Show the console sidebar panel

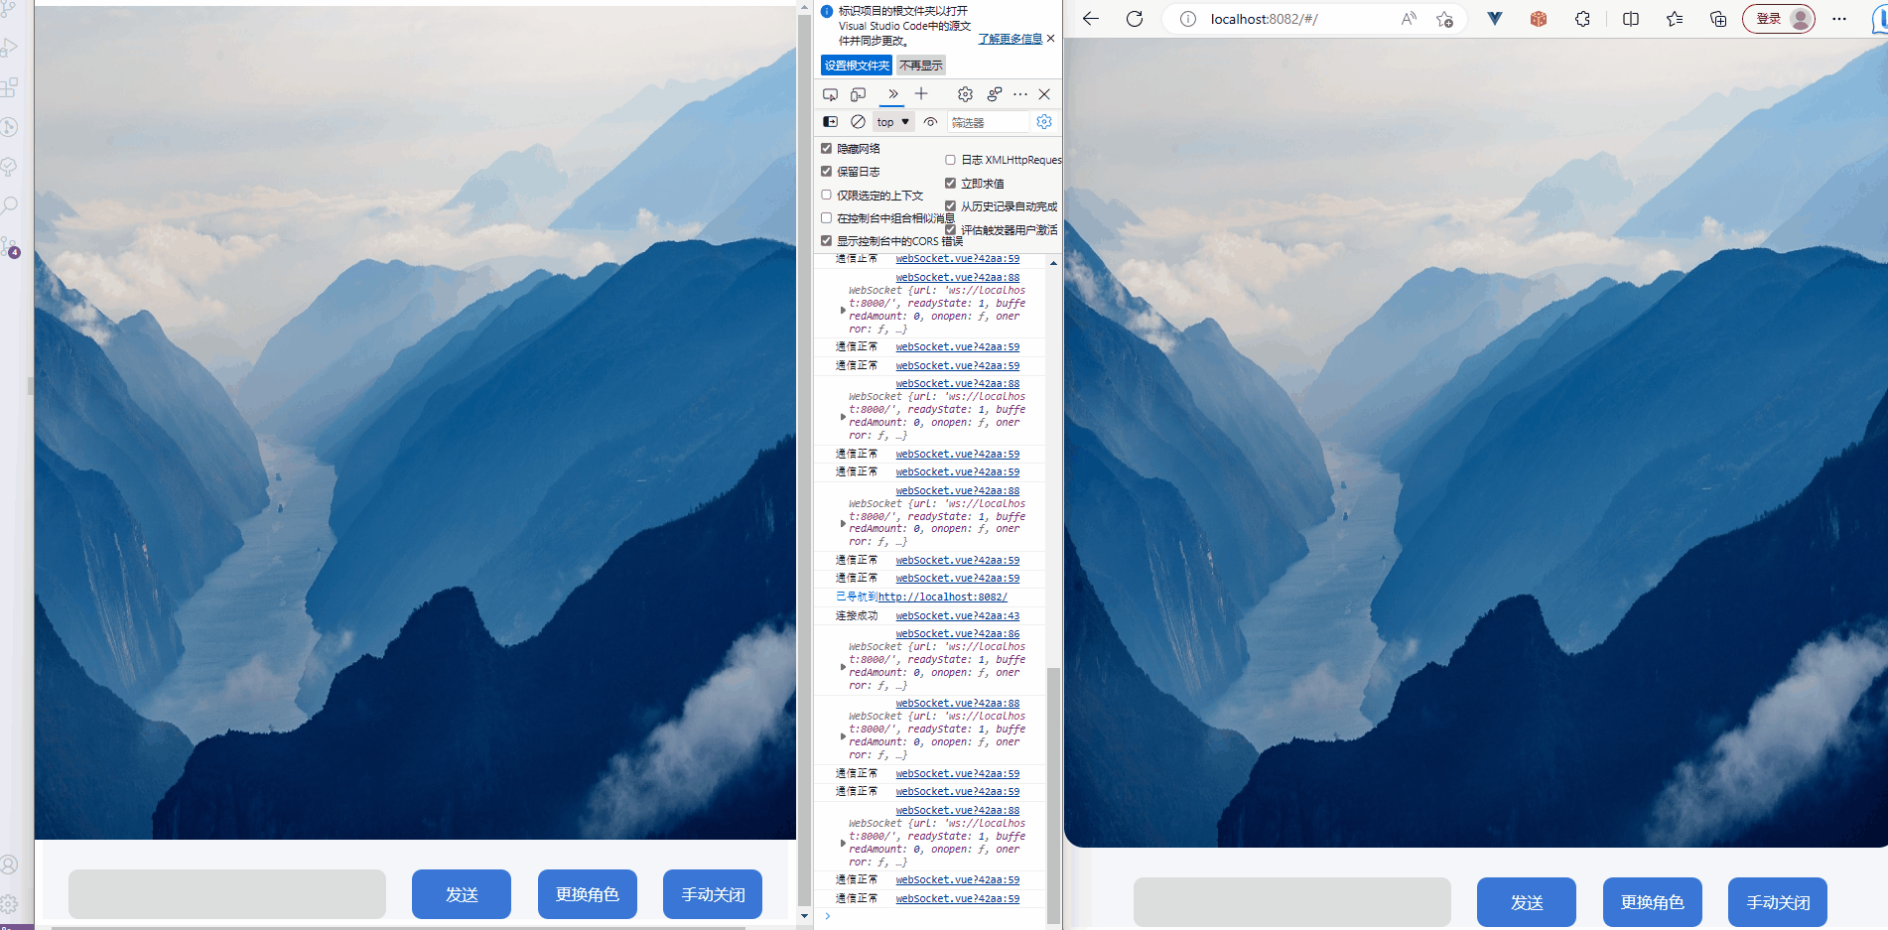coord(830,121)
